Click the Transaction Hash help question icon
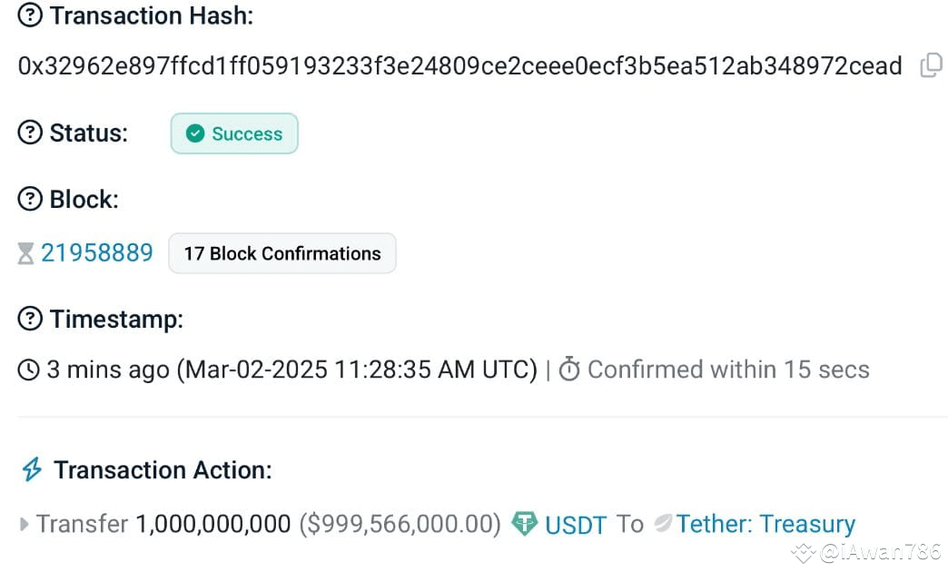 point(30,15)
